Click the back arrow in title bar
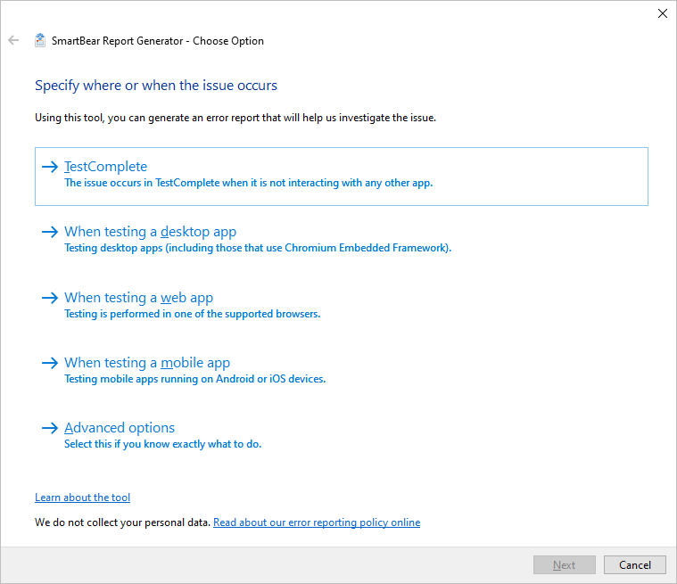 pyautogui.click(x=13, y=40)
